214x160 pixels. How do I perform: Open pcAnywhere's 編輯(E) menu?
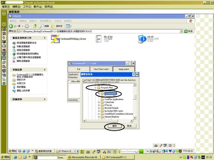pyautogui.click(x=16, y=7)
